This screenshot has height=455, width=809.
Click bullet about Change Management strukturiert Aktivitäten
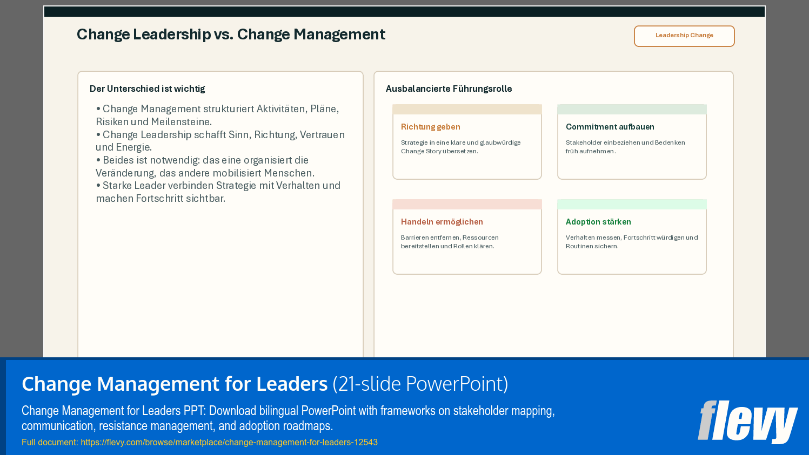217,115
